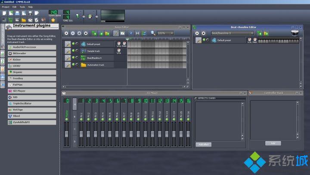Click first step button in Beat+Bassline Editor
This screenshot has width=310, height=175.
coord(259,41)
